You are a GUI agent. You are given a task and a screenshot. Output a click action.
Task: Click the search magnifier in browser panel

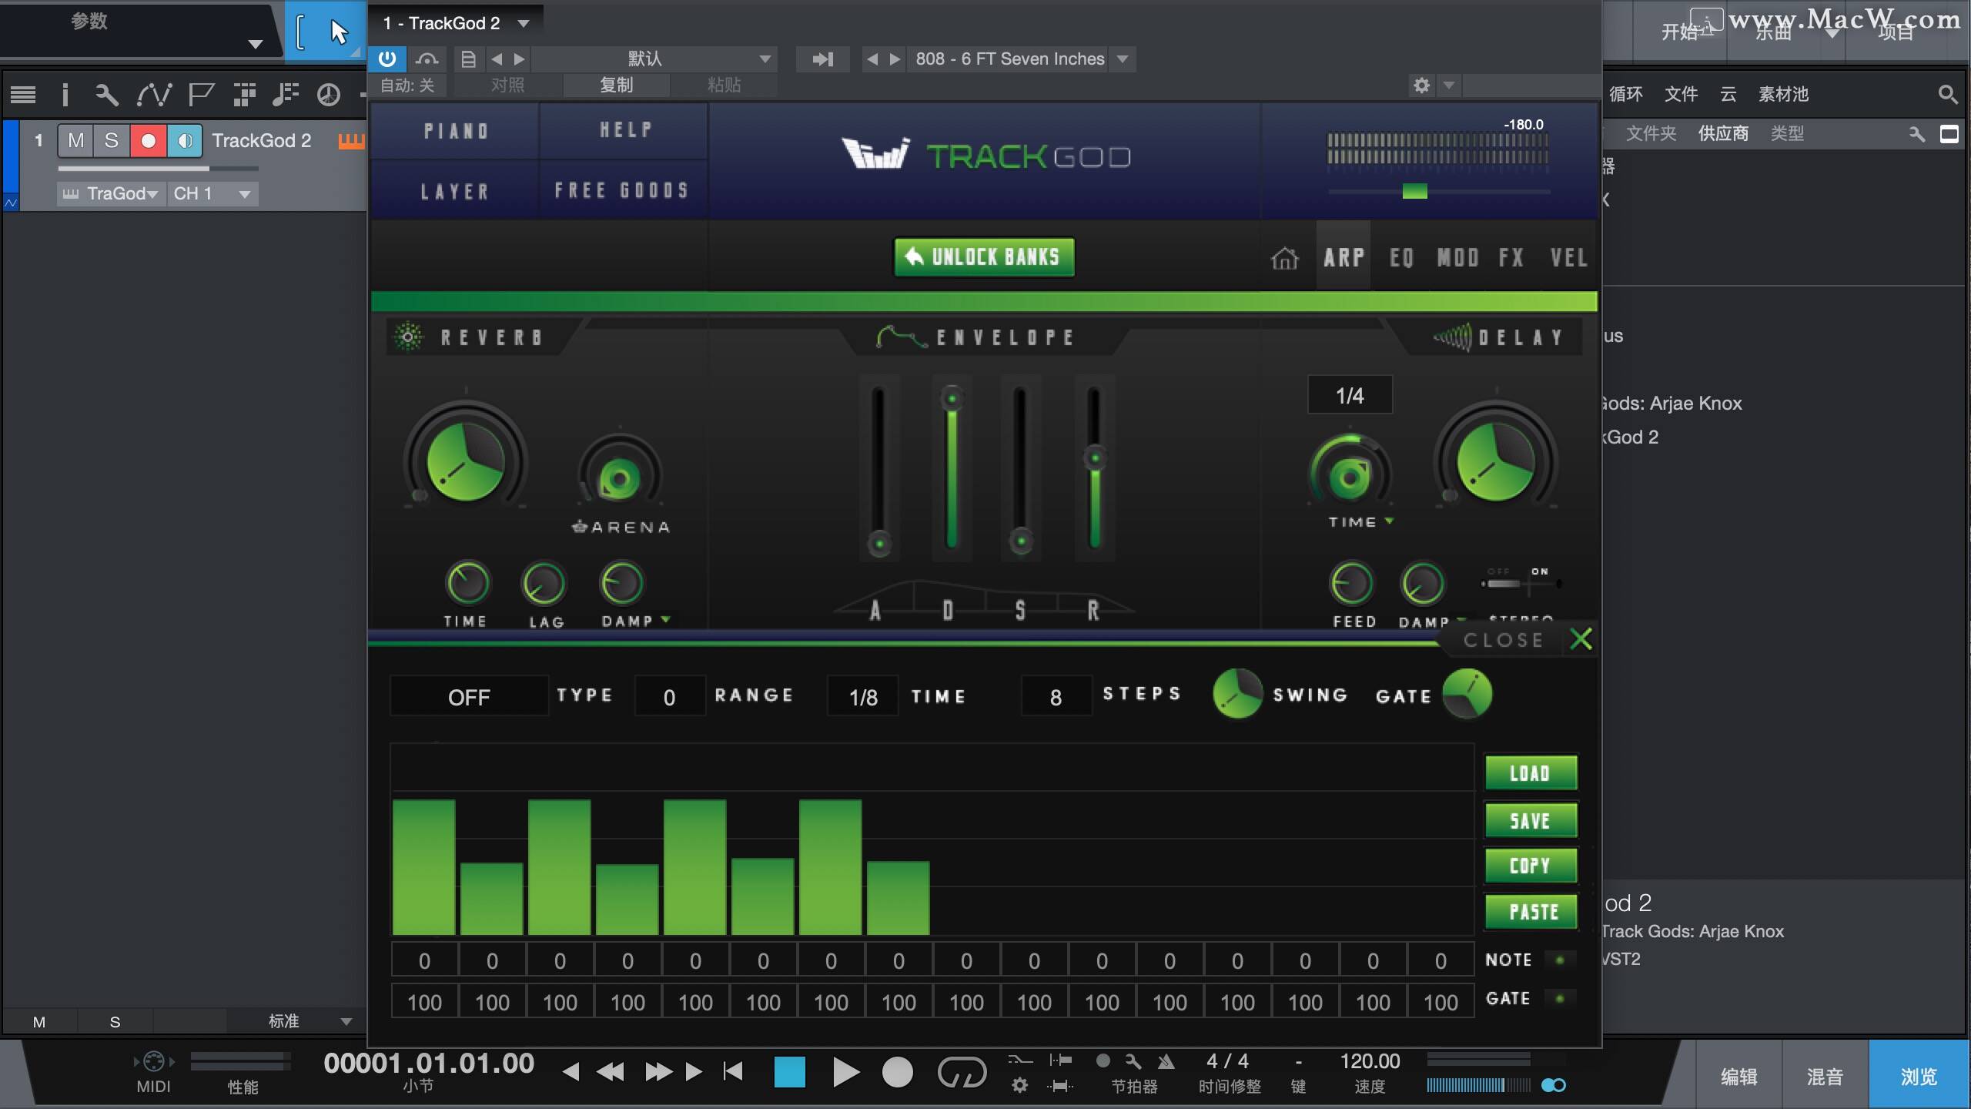coord(1946,95)
